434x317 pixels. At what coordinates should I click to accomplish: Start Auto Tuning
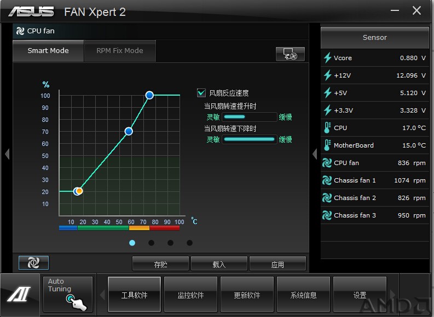[x=68, y=295]
